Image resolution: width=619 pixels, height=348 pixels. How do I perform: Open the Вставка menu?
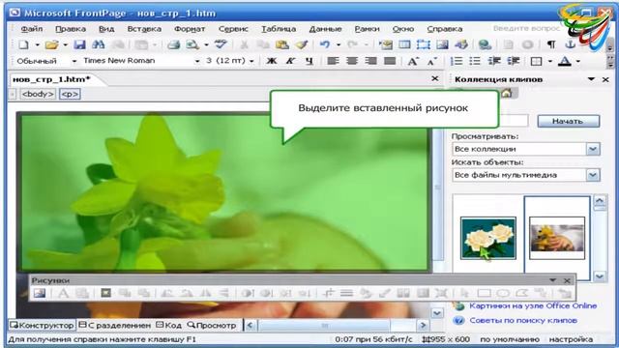[144, 29]
